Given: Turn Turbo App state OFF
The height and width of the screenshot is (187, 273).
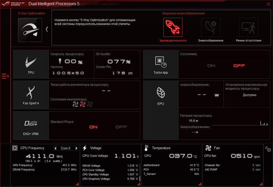Looking at the screenshot, I should tap(239, 66).
